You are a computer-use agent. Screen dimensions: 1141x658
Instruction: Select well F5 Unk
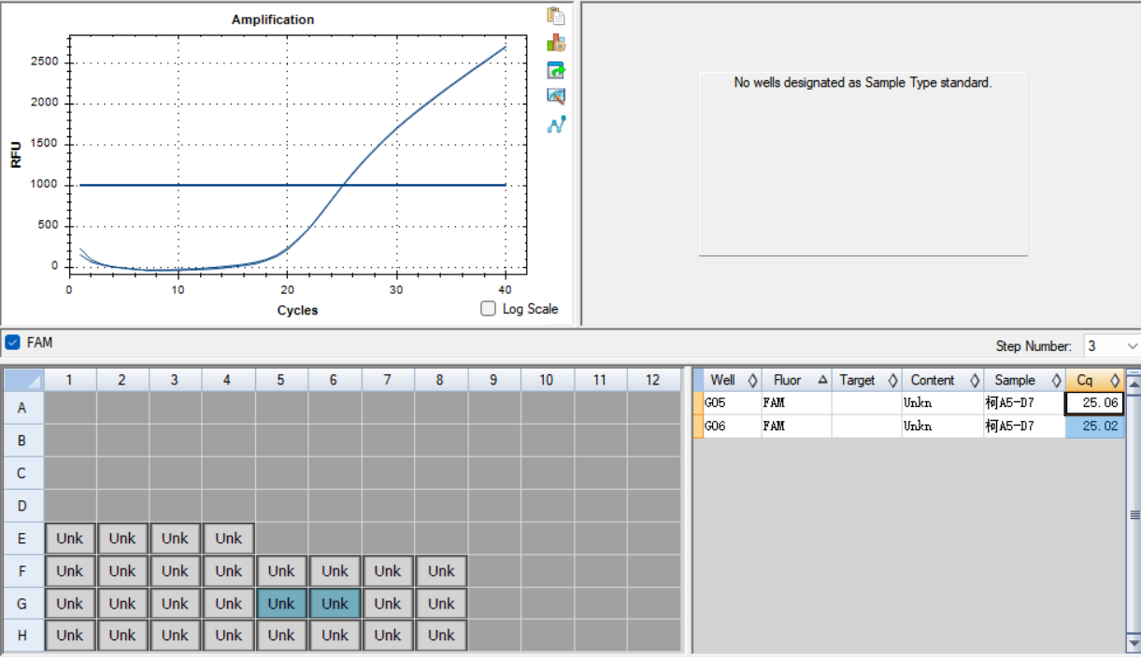281,571
